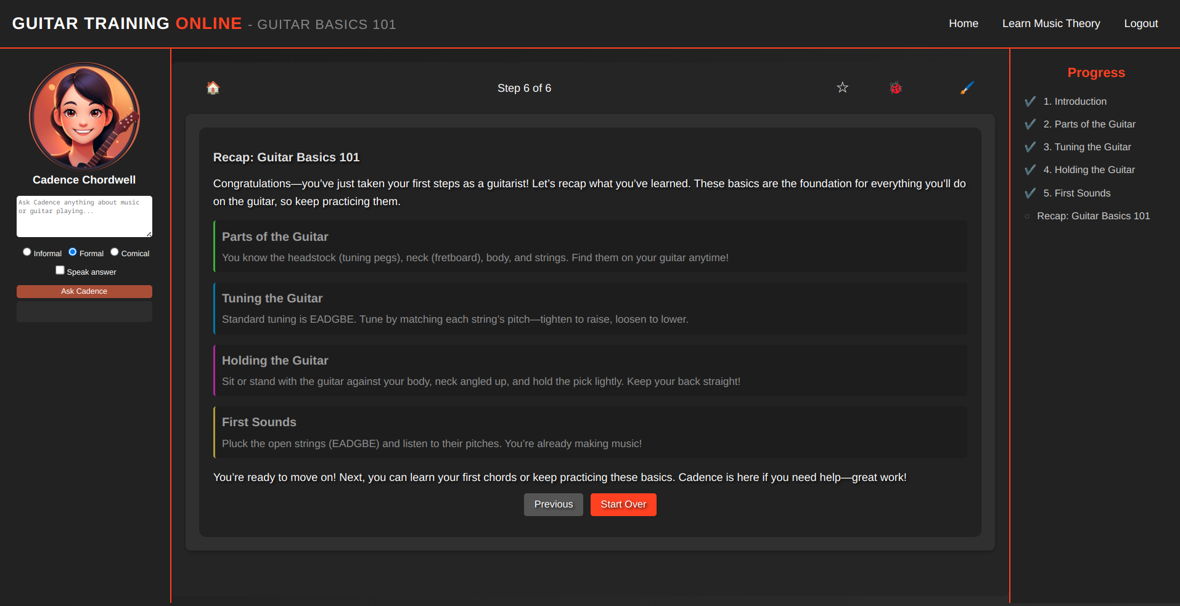1180x606 pixels.
Task: Jump to Parts of the Guitar step
Action: pos(1094,124)
